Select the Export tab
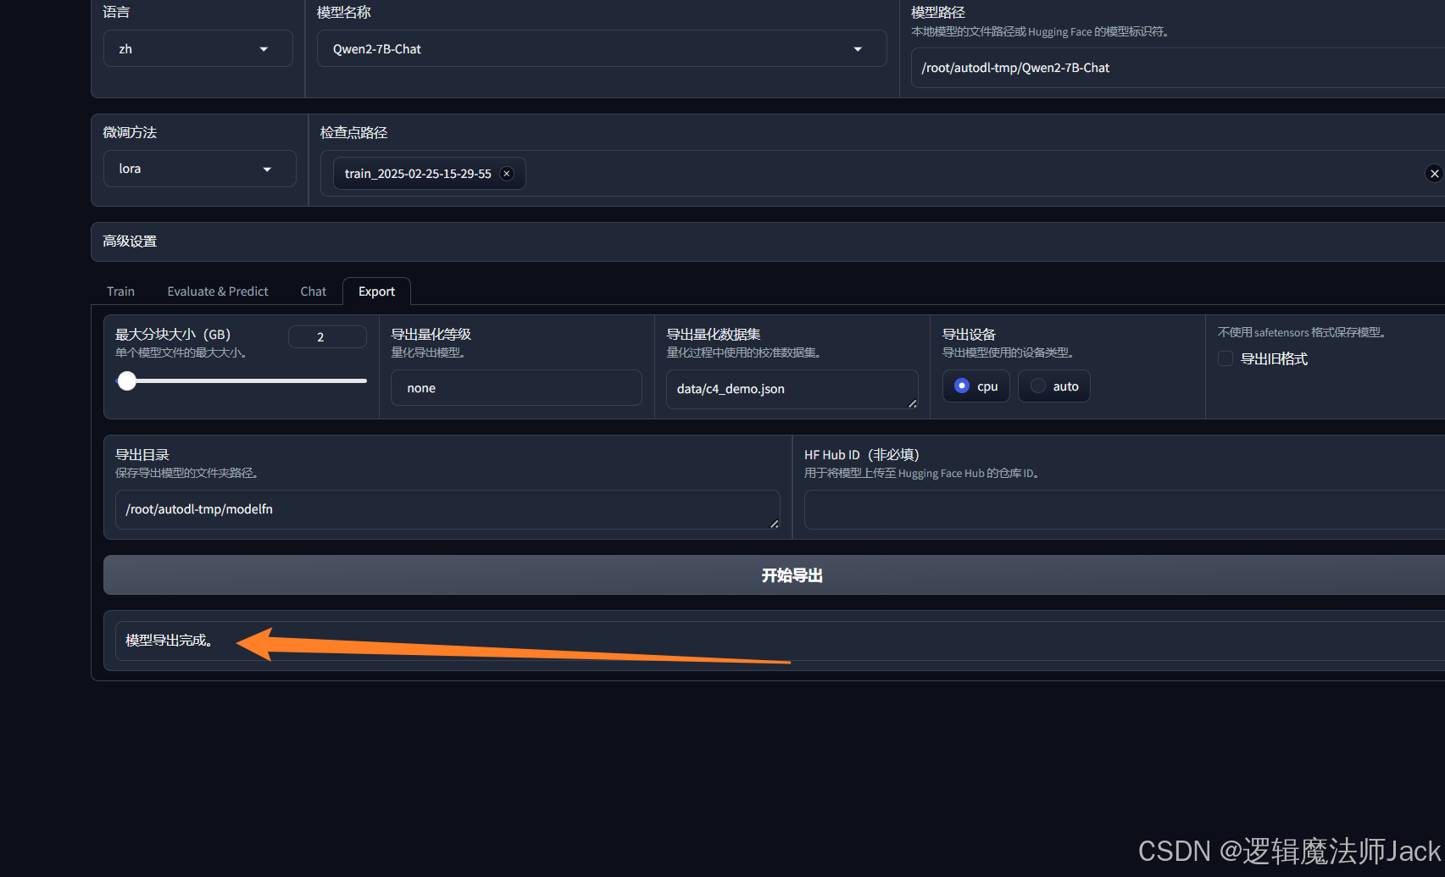Screen dimensions: 1445x877 [376, 291]
